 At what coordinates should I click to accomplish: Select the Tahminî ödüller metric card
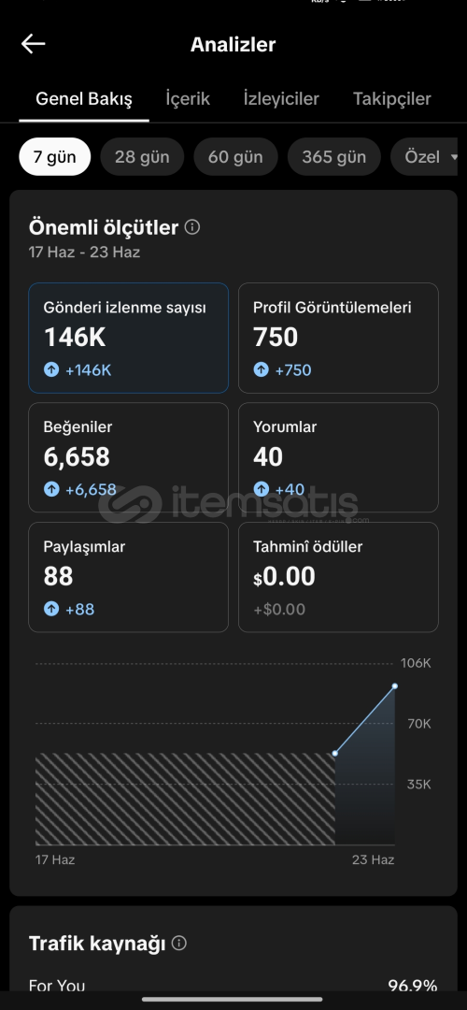click(338, 577)
